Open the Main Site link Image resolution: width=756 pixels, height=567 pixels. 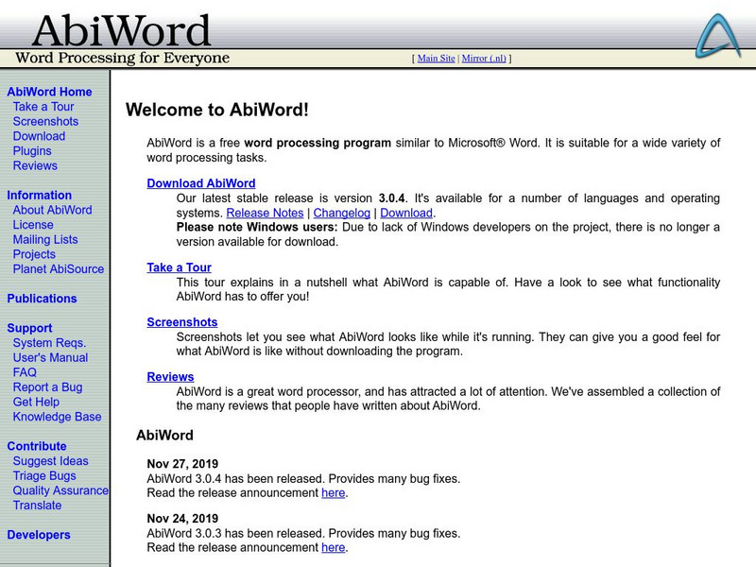[436, 59]
